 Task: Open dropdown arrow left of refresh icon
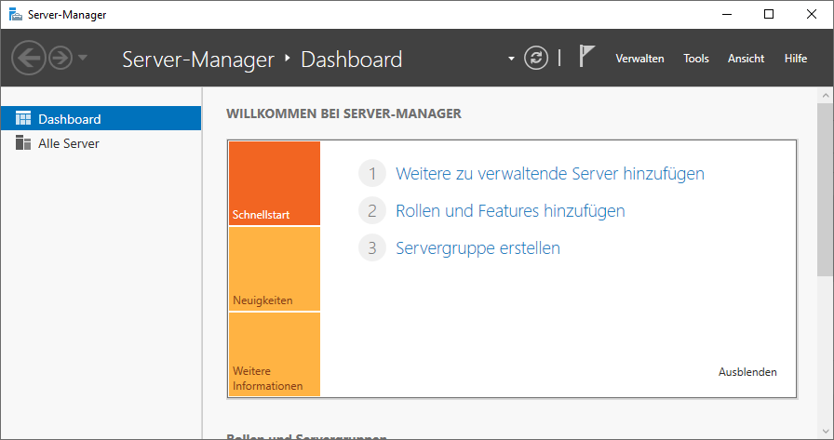pyautogui.click(x=511, y=59)
